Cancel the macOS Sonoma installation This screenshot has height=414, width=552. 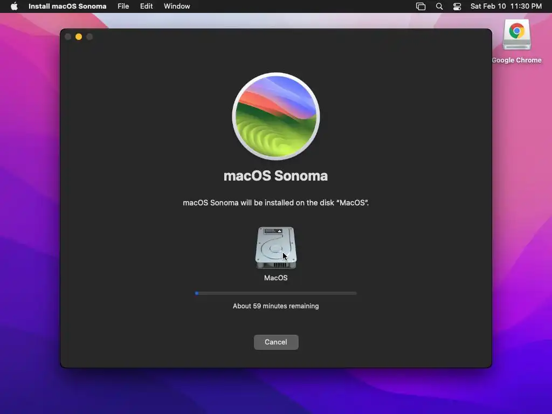pyautogui.click(x=276, y=342)
